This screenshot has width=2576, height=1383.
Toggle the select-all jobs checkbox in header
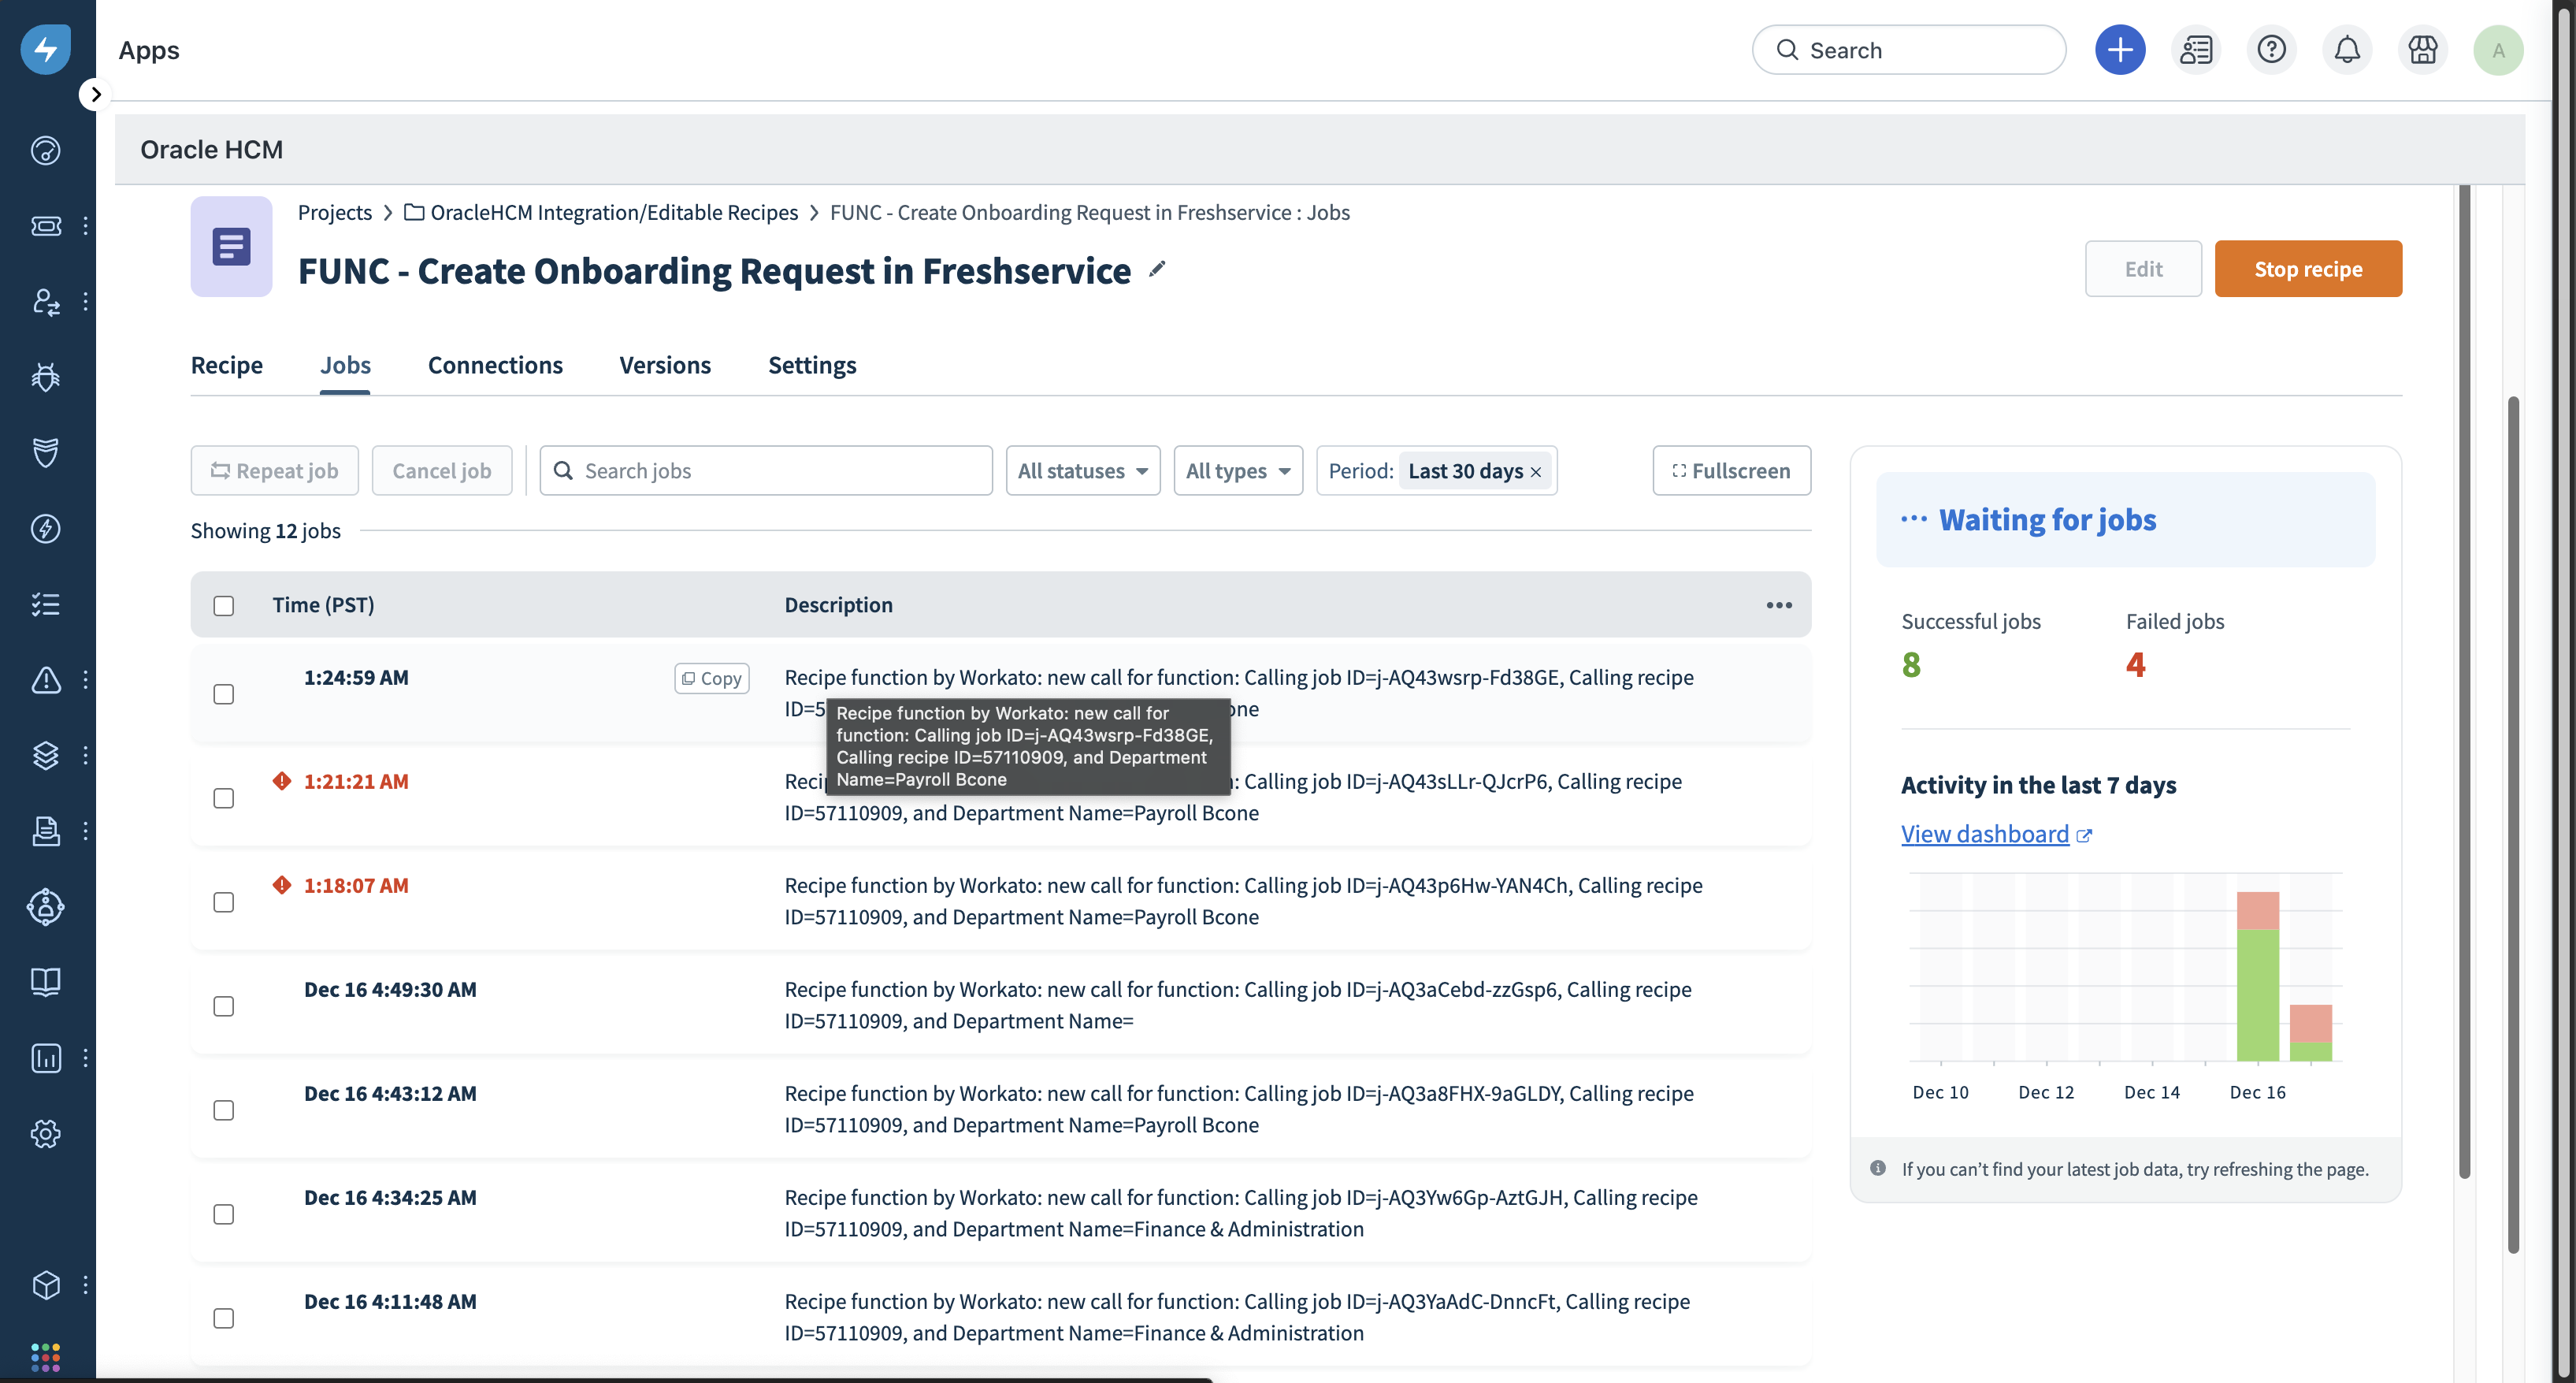pyautogui.click(x=224, y=606)
